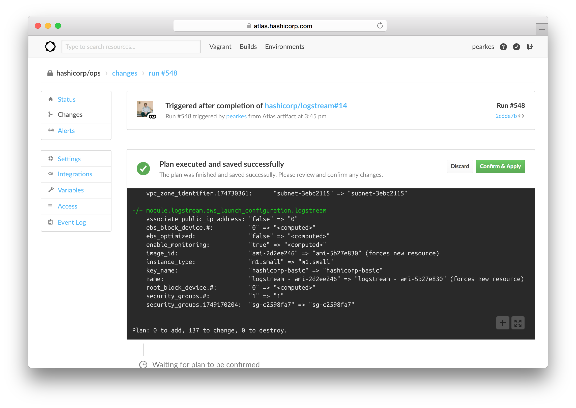Open the Vagrant menu
576x408 pixels.
tap(220, 47)
